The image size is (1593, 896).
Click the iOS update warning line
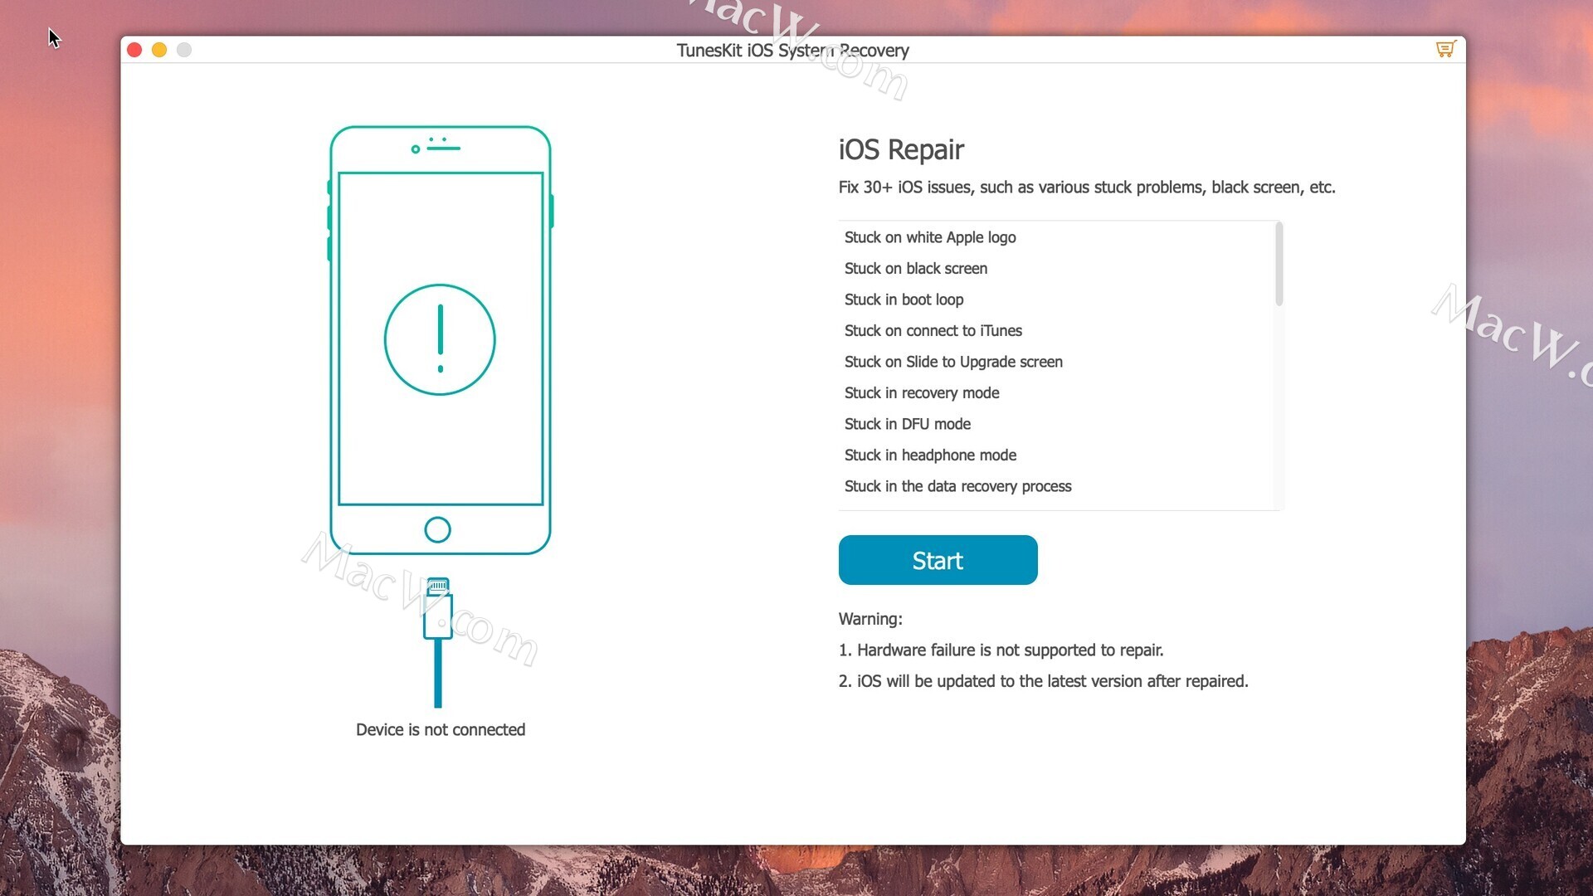pos(1044,681)
